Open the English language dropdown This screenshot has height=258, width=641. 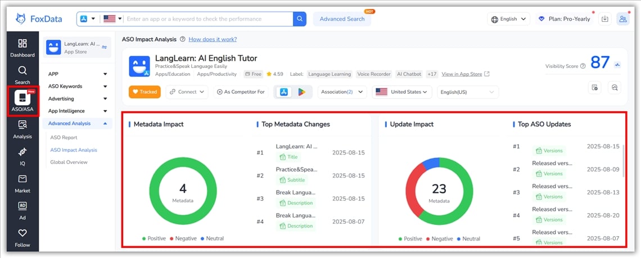point(508,19)
